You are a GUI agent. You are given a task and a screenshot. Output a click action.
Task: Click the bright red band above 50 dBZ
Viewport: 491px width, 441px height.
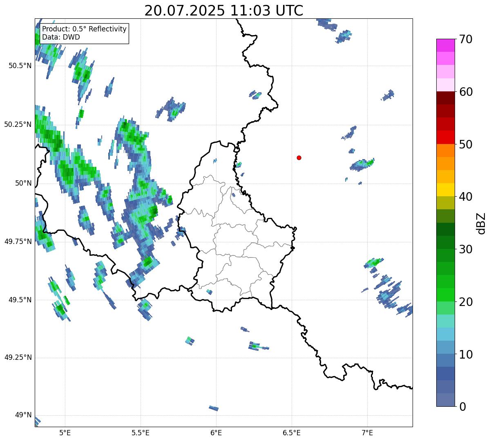[x=445, y=137]
